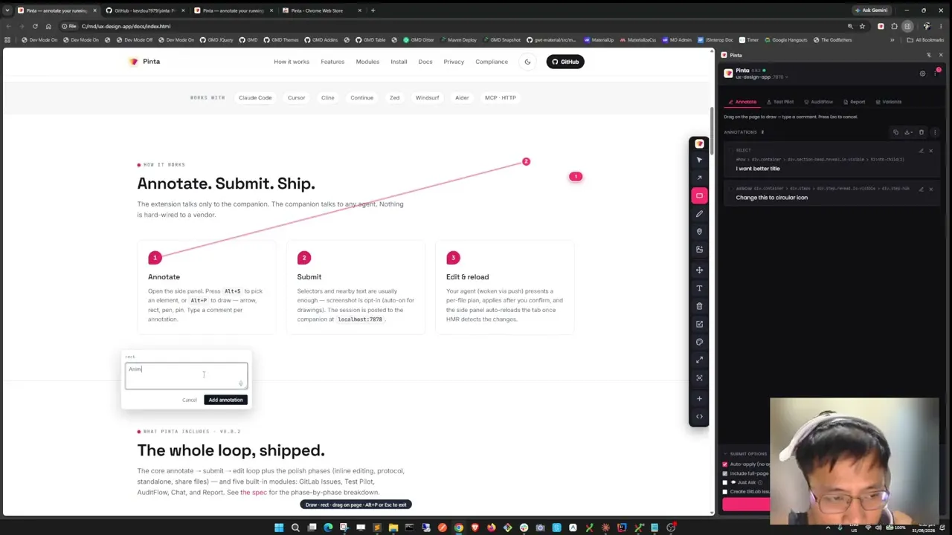The image size is (952, 535).
Task: Open Pinta side panel settings gear
Action: [922, 74]
